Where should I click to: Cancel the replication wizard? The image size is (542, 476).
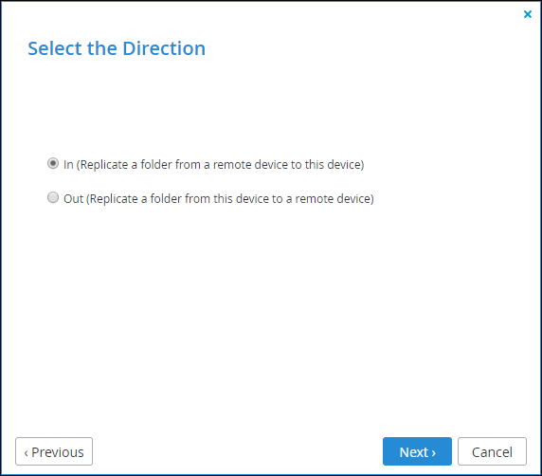click(x=492, y=451)
